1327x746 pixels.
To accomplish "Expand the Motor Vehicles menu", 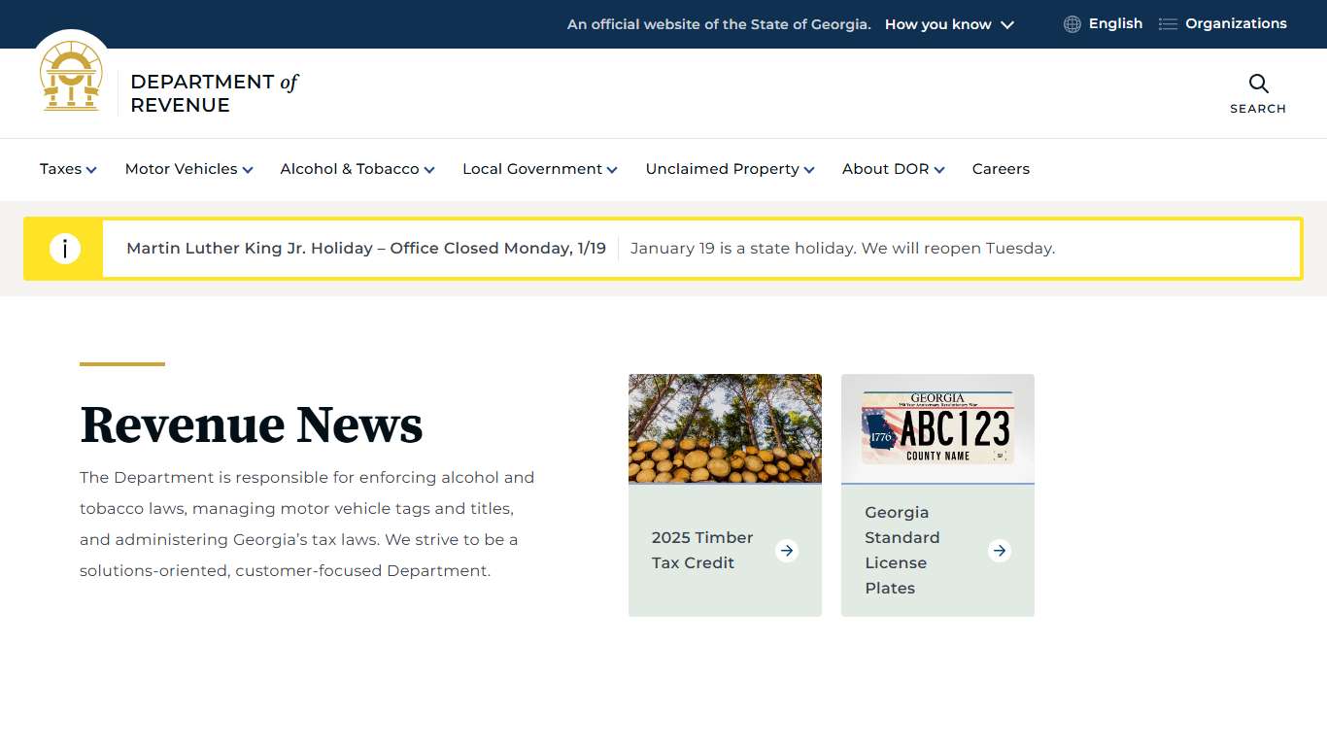I will (182, 168).
